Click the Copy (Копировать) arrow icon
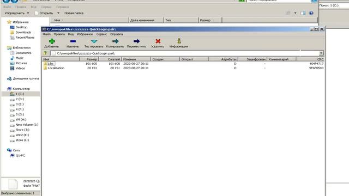 tap(115, 41)
